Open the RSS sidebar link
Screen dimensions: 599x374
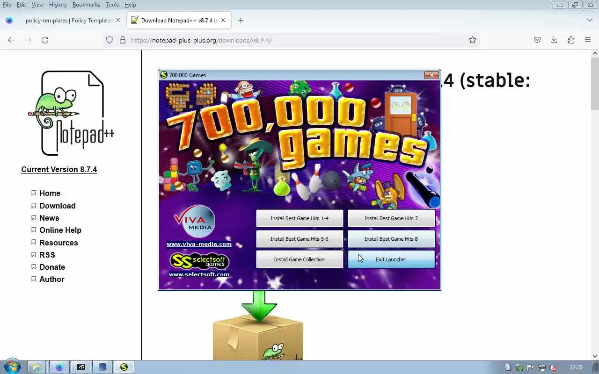(47, 255)
